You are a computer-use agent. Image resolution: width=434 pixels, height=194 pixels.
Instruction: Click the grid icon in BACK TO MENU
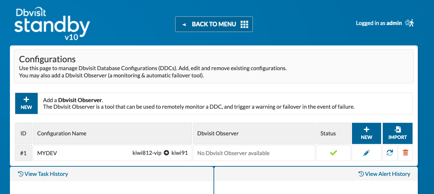click(244, 24)
